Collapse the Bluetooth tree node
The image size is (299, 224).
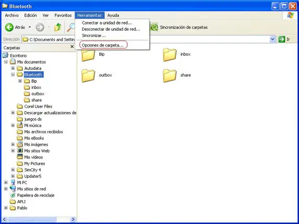(13, 74)
